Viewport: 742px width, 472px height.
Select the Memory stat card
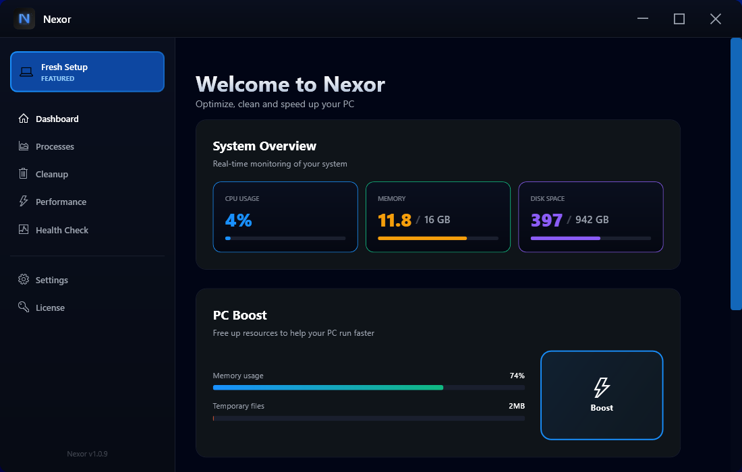coord(438,216)
